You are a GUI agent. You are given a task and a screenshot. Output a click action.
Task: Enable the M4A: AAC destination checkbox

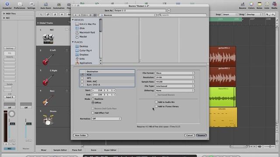82,82
